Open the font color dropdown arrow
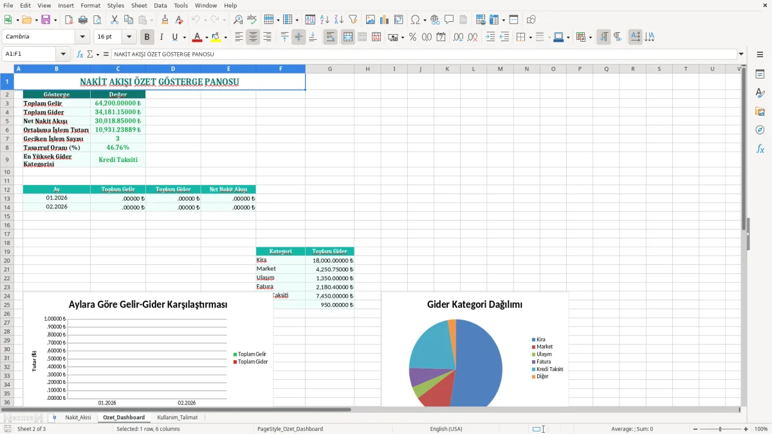This screenshot has height=434, width=772. (x=207, y=37)
